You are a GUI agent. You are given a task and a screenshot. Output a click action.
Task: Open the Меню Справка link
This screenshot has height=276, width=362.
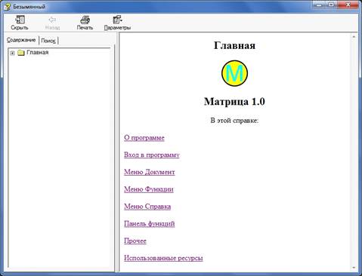147,207
